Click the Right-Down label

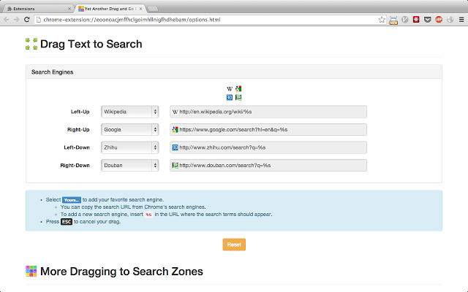tap(75, 166)
